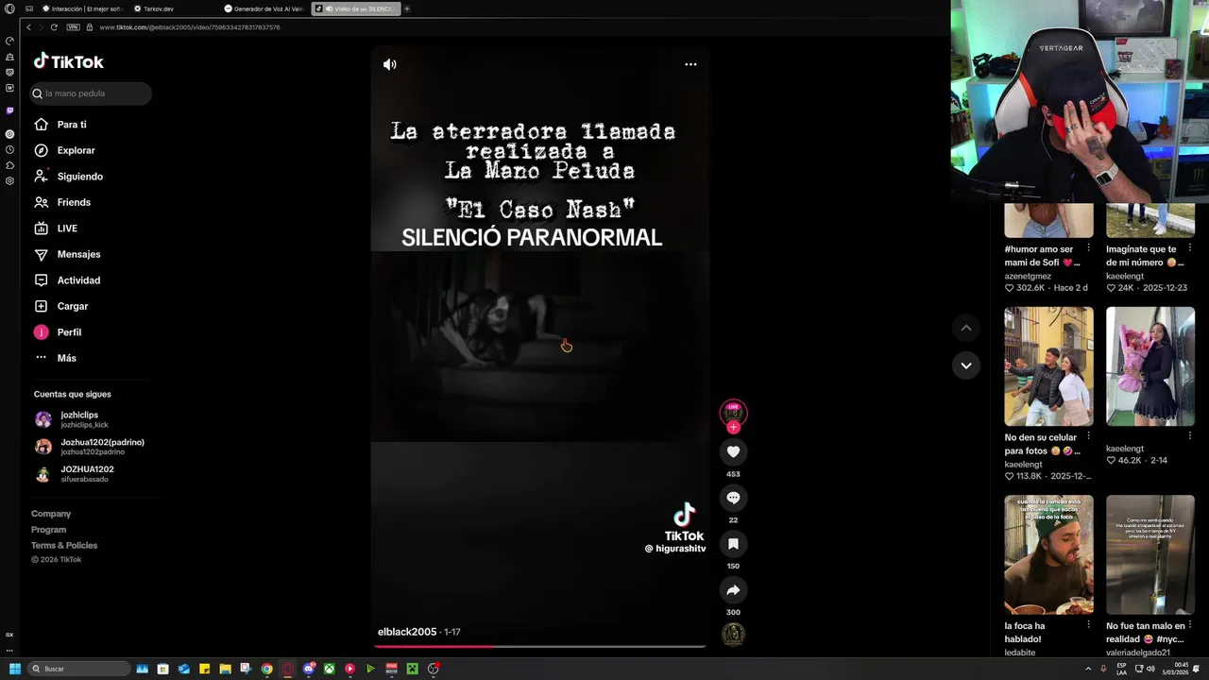Like the video with 453 likes
Viewport: 1209px width, 680px height.
click(733, 451)
